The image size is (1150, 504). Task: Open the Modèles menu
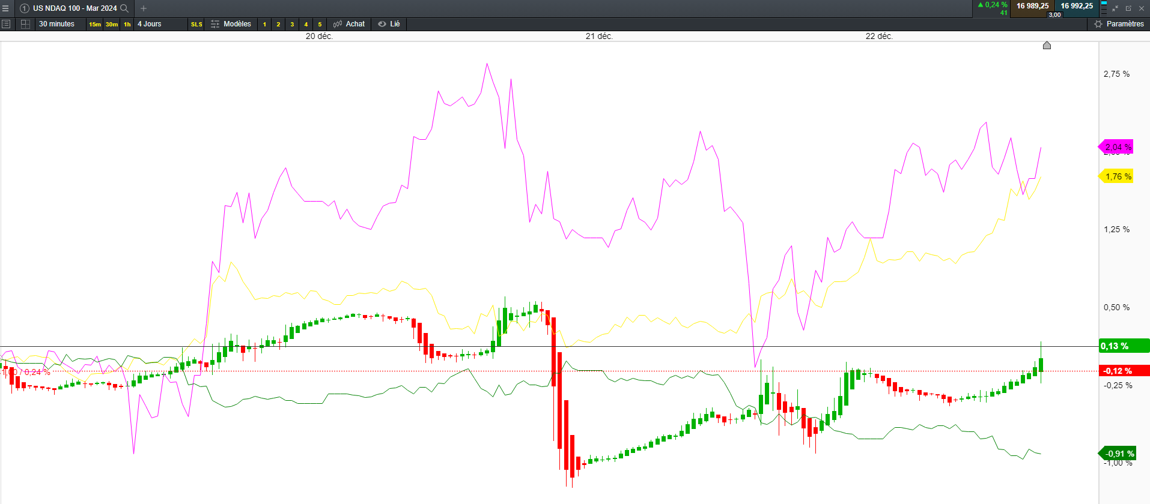231,24
